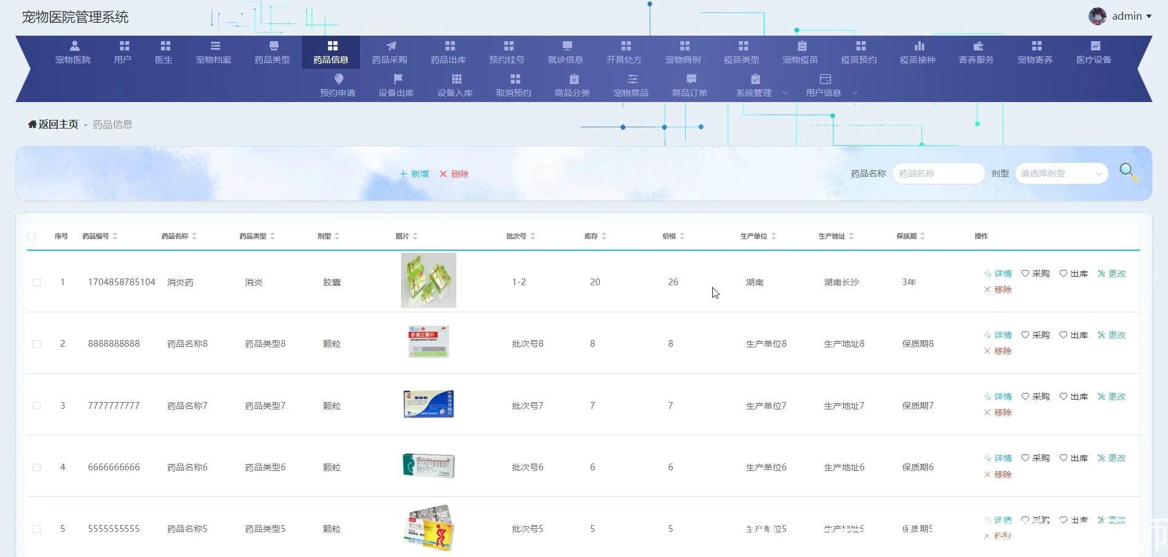Open the 请选择剂型 dropdown
The width and height of the screenshot is (1168, 557).
click(x=1062, y=173)
